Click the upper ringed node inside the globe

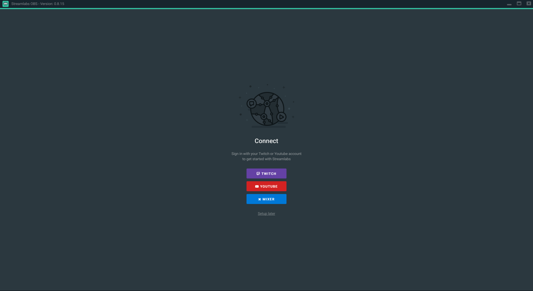[x=267, y=104]
